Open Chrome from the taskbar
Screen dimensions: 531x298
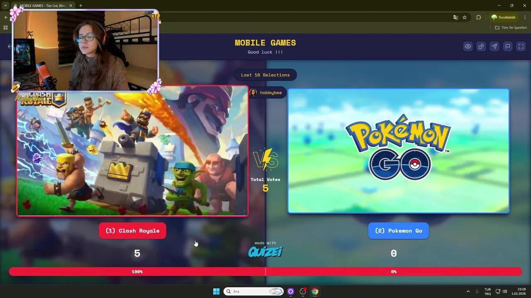tap(315, 291)
